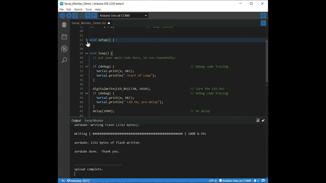Click the line 'Serial.println(" Start of Loop");'
Image resolution: width=326 pixels, height=183 pixels.
126,75
